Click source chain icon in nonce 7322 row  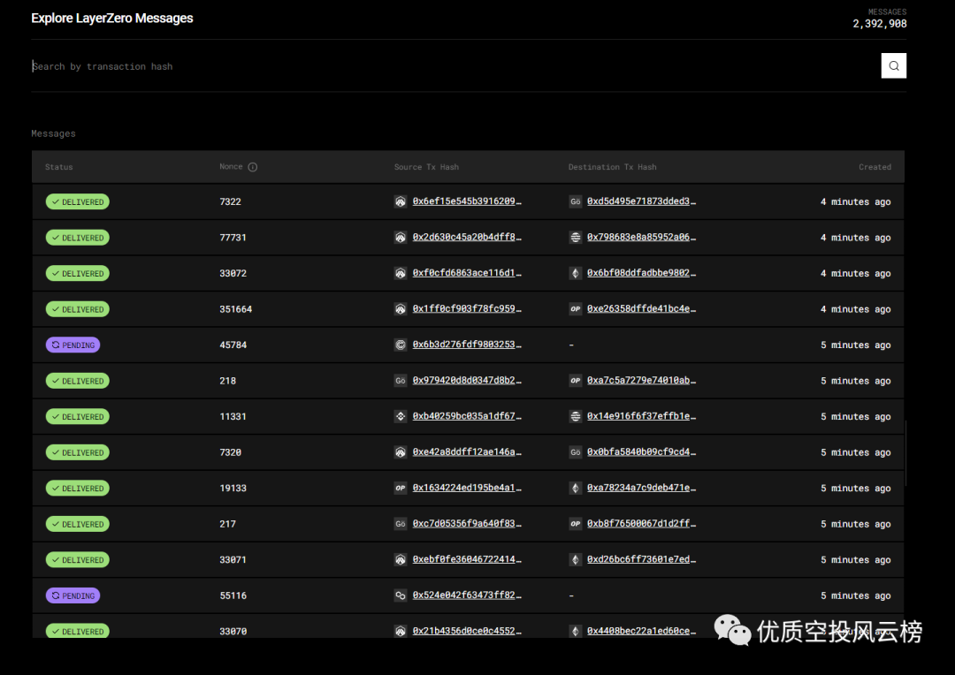click(x=401, y=202)
